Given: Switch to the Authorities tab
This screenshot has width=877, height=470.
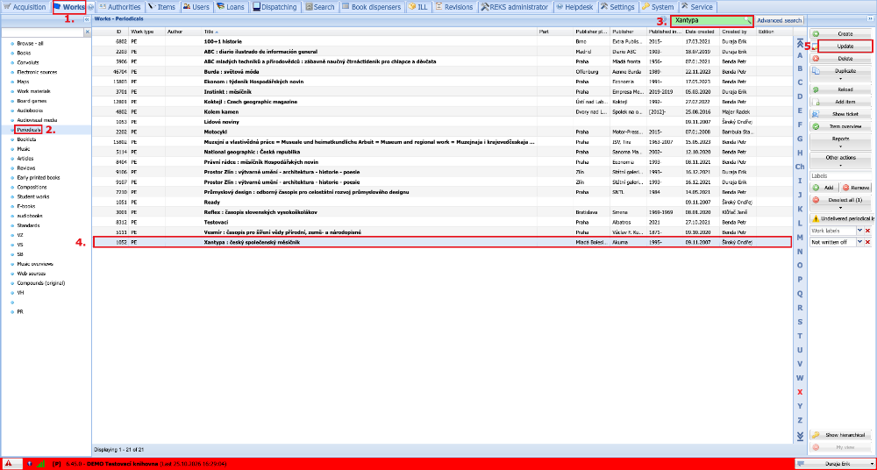Looking at the screenshot, I should tap(119, 7).
